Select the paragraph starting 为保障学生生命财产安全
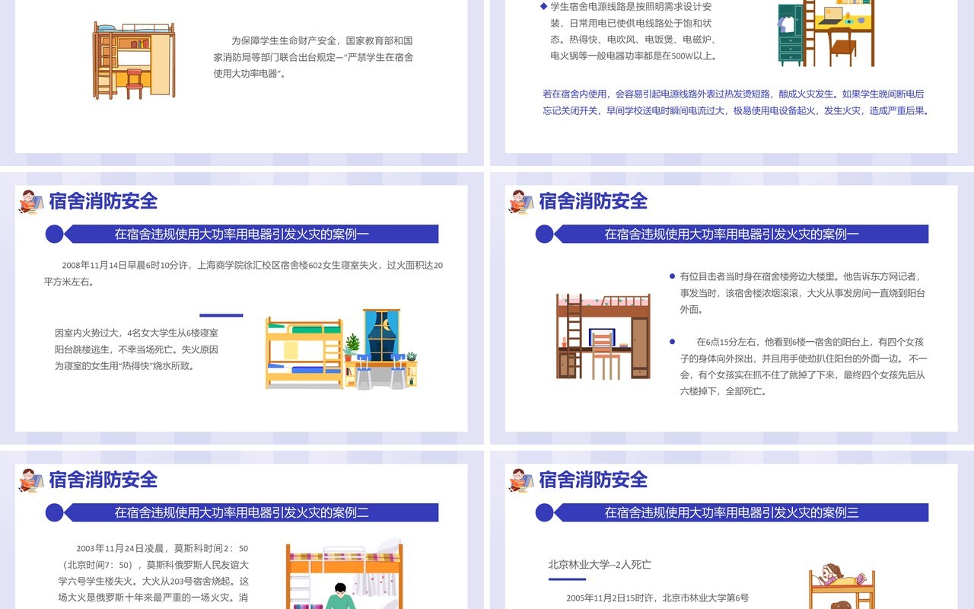 point(314,57)
